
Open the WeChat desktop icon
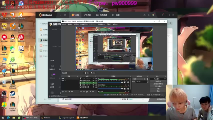(x=13, y=49)
